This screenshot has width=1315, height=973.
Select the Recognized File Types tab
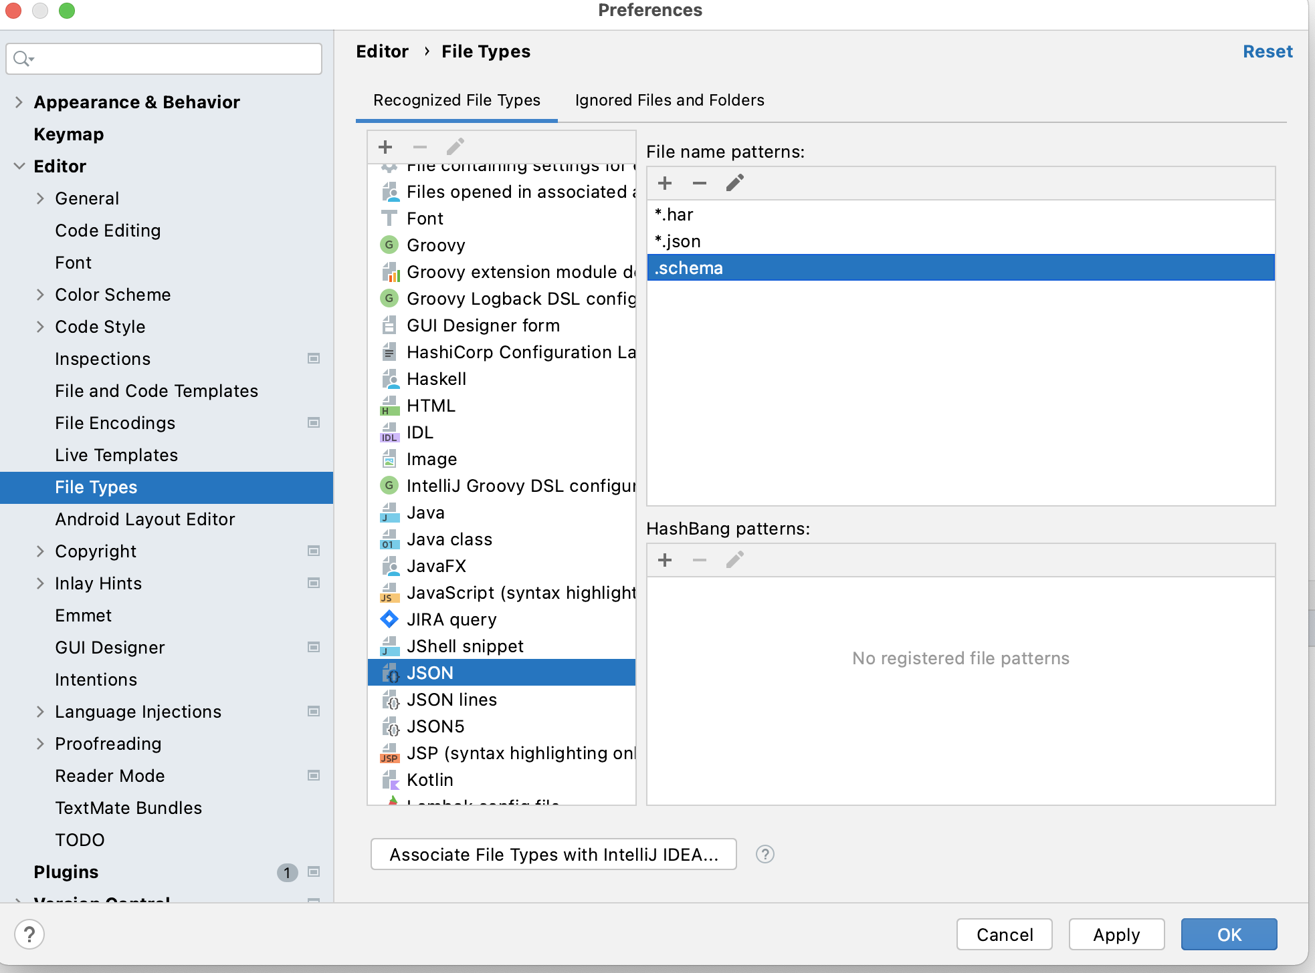pyautogui.click(x=457, y=100)
